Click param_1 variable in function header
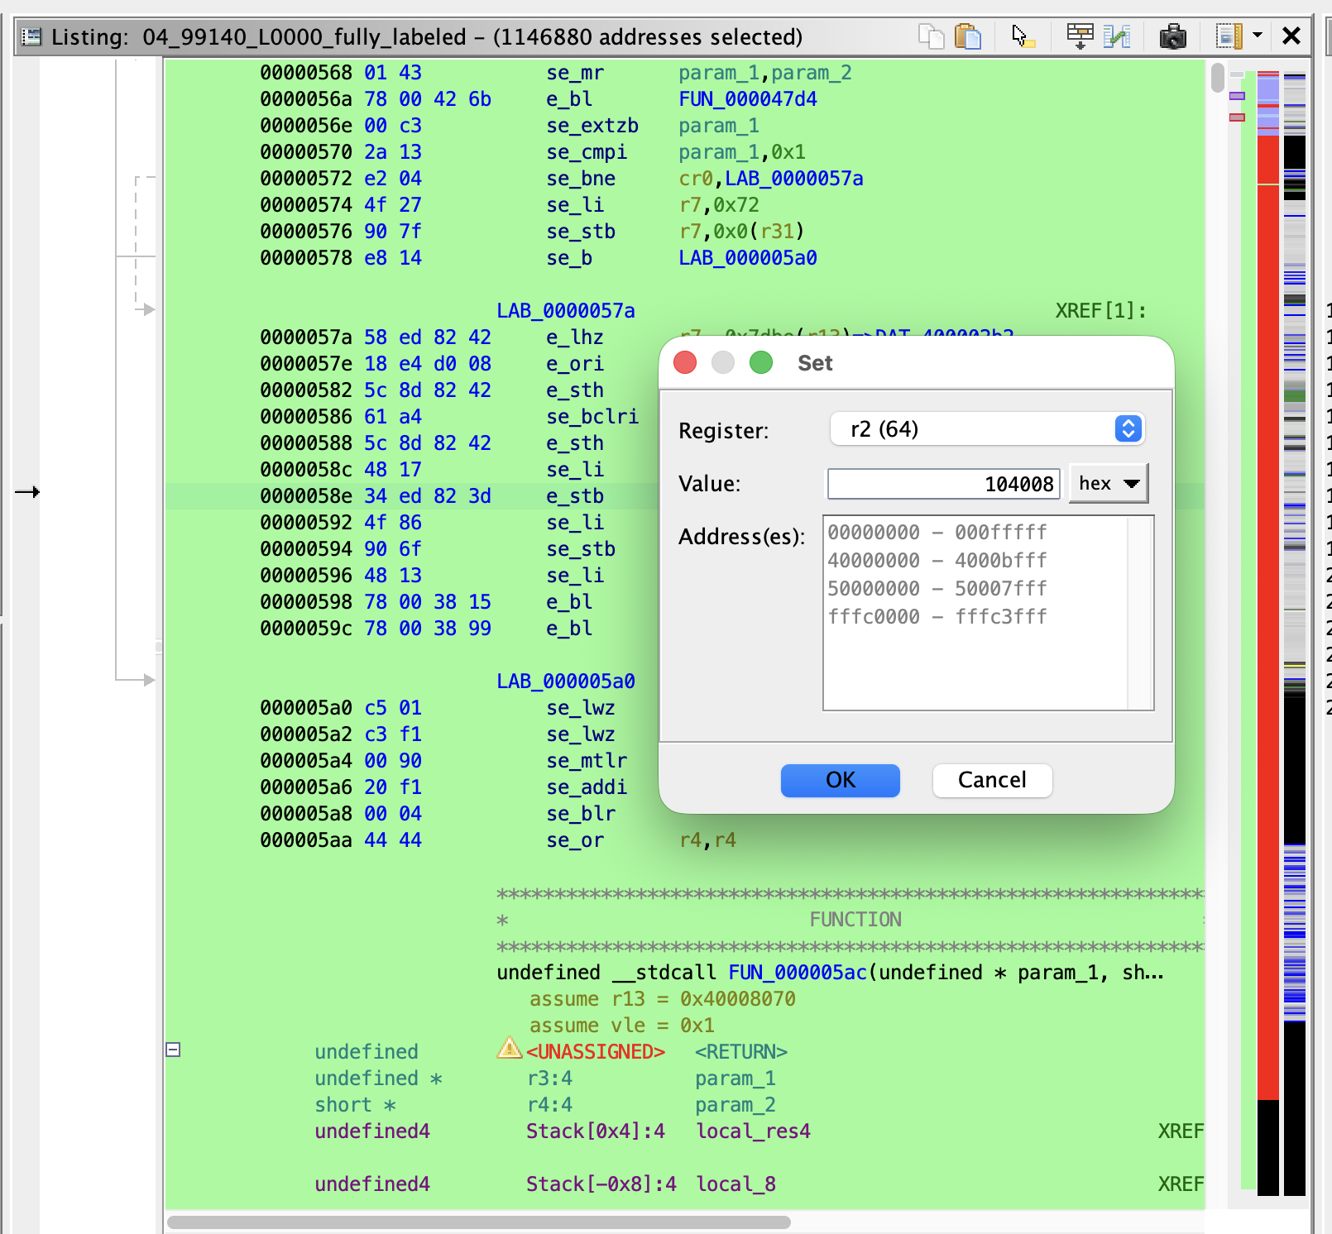Screen dimensions: 1332x1234 click(x=735, y=1079)
